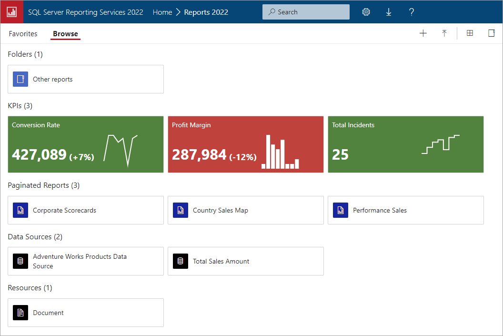Open the red Profit Margin KPI tile

pyautogui.click(x=246, y=144)
